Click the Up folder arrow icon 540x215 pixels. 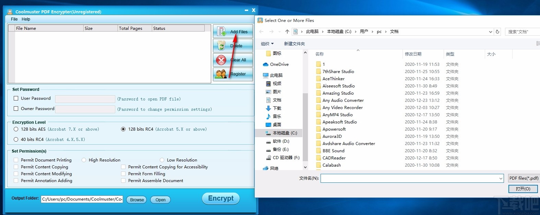[x=287, y=32]
